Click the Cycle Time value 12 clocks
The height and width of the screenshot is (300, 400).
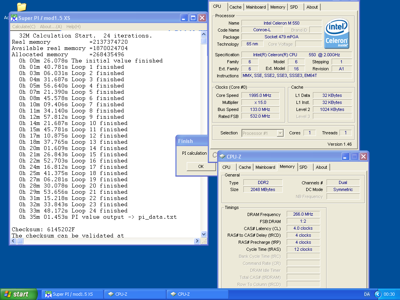click(x=303, y=249)
